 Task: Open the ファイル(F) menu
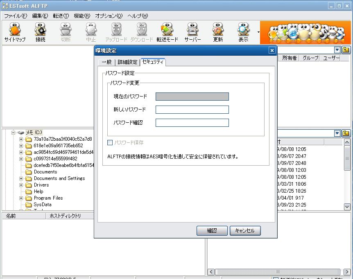click(x=16, y=16)
